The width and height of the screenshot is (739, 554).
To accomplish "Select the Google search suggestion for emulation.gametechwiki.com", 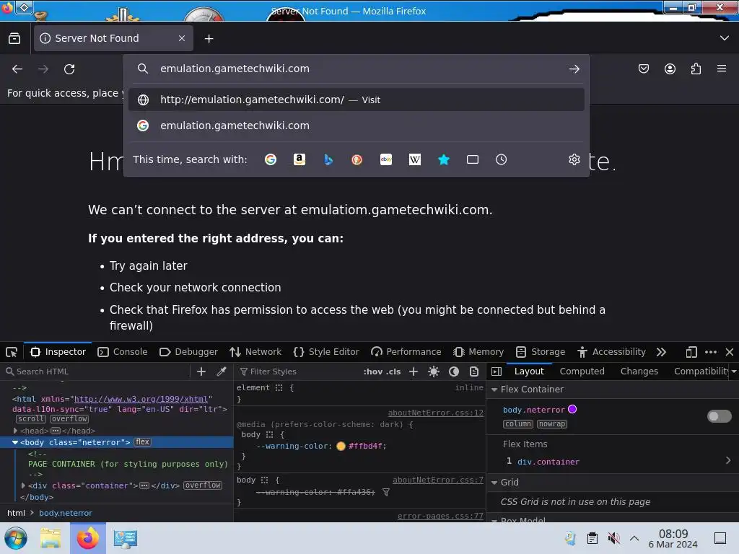I will coord(357,126).
